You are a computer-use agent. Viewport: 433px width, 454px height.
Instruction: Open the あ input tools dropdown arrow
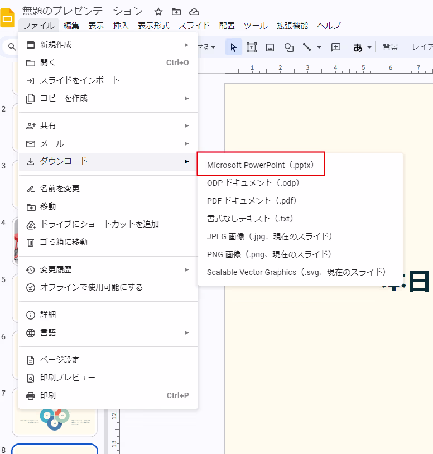tap(369, 47)
